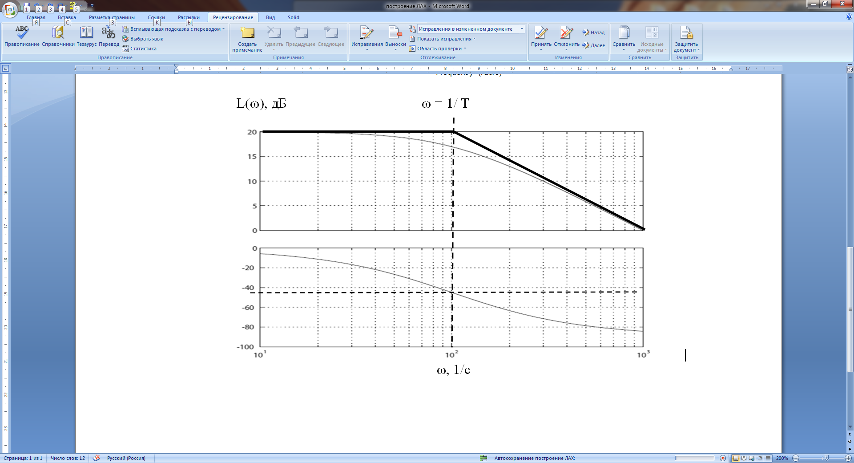Open Сравнить documents menu
This screenshot has height=463, width=854.
(624, 38)
